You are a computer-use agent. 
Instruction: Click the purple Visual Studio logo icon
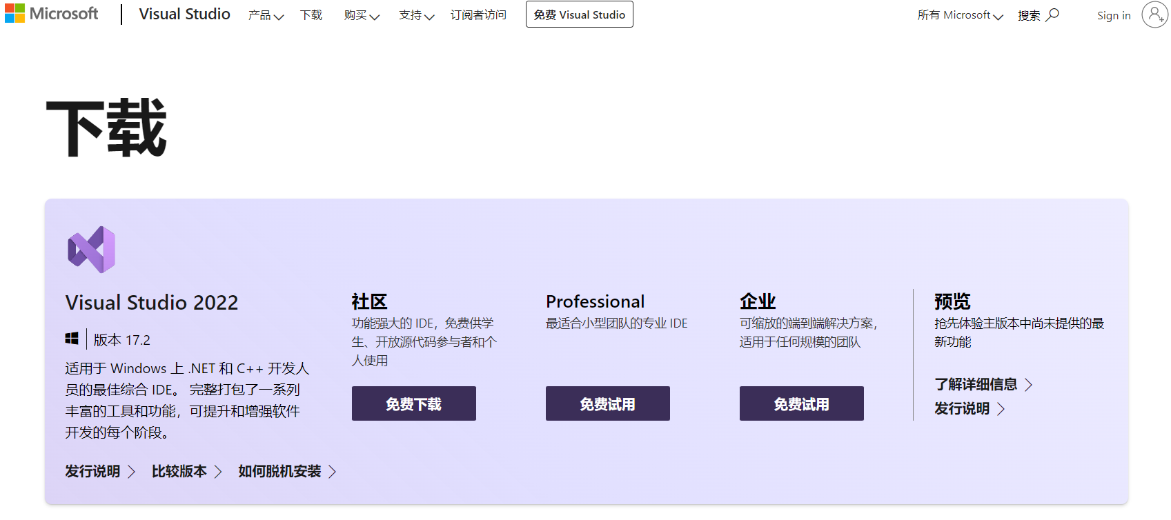click(x=92, y=250)
